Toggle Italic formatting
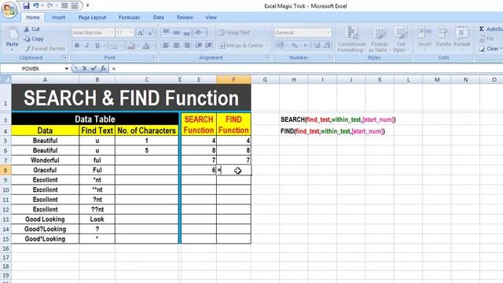503x283 pixels. [x=87, y=46]
